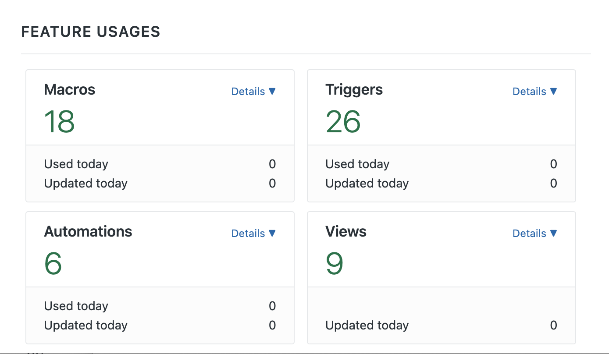Viewport: 609px width, 354px height.
Task: Select the Macros card title
Action: (x=70, y=90)
